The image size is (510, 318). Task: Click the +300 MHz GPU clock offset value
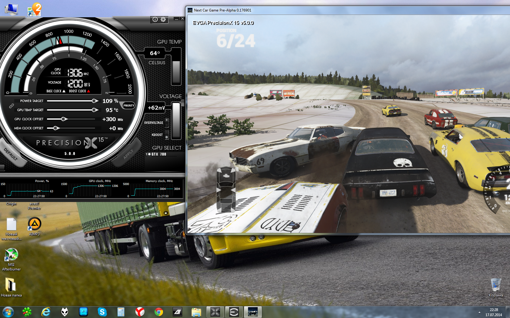point(113,119)
